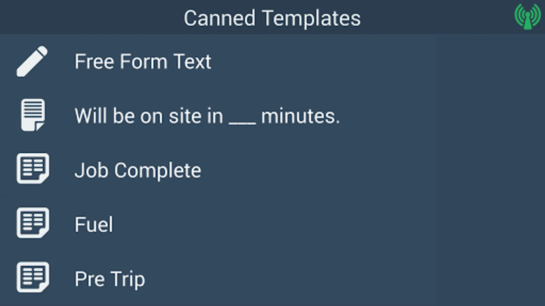Screen dimensions: 545x306
Task: Click the lined note icon beside 'Will be on site'
Action: coord(33,115)
